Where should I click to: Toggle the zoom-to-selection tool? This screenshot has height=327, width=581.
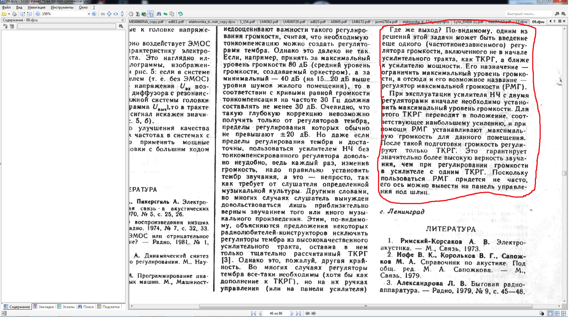151,14
